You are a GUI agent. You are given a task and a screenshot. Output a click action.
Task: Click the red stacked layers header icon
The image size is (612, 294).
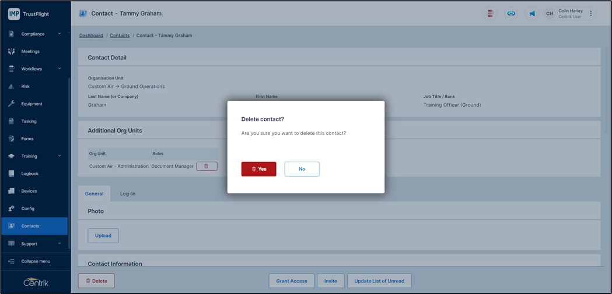(490, 13)
